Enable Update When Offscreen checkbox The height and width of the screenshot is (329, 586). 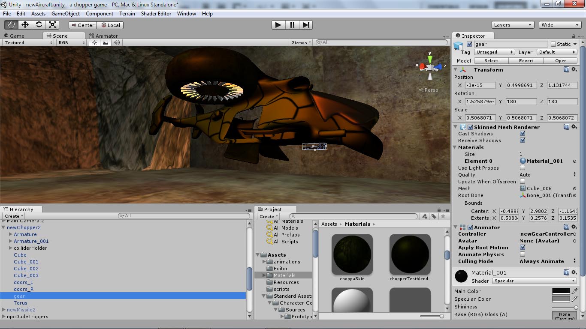click(523, 182)
